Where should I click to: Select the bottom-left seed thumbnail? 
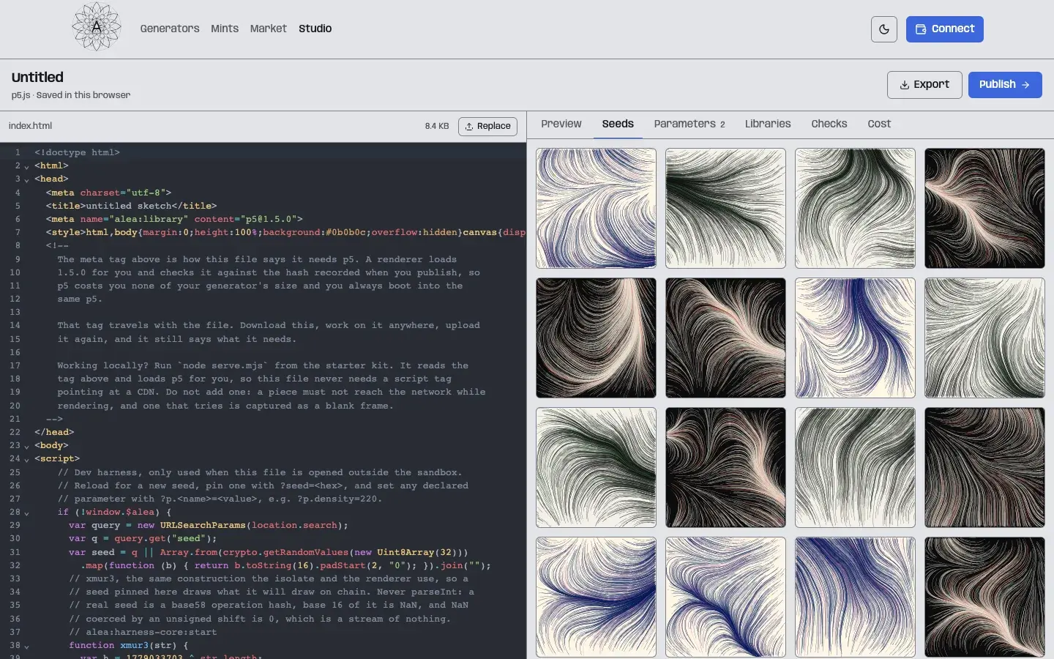click(596, 597)
